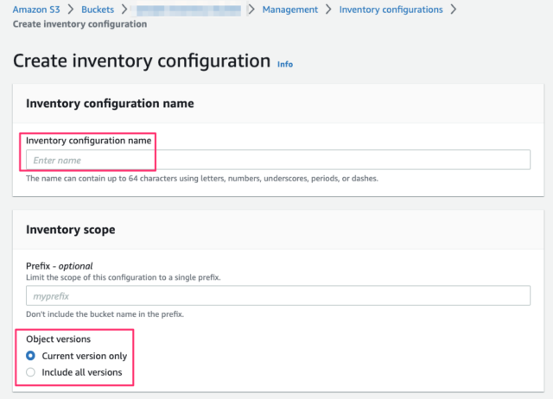
Task: Click the 'Include all versions' label text
Action: coord(81,372)
